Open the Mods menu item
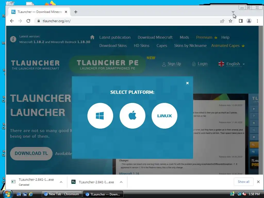Screen dimensions: 264x198 (x=184, y=37)
